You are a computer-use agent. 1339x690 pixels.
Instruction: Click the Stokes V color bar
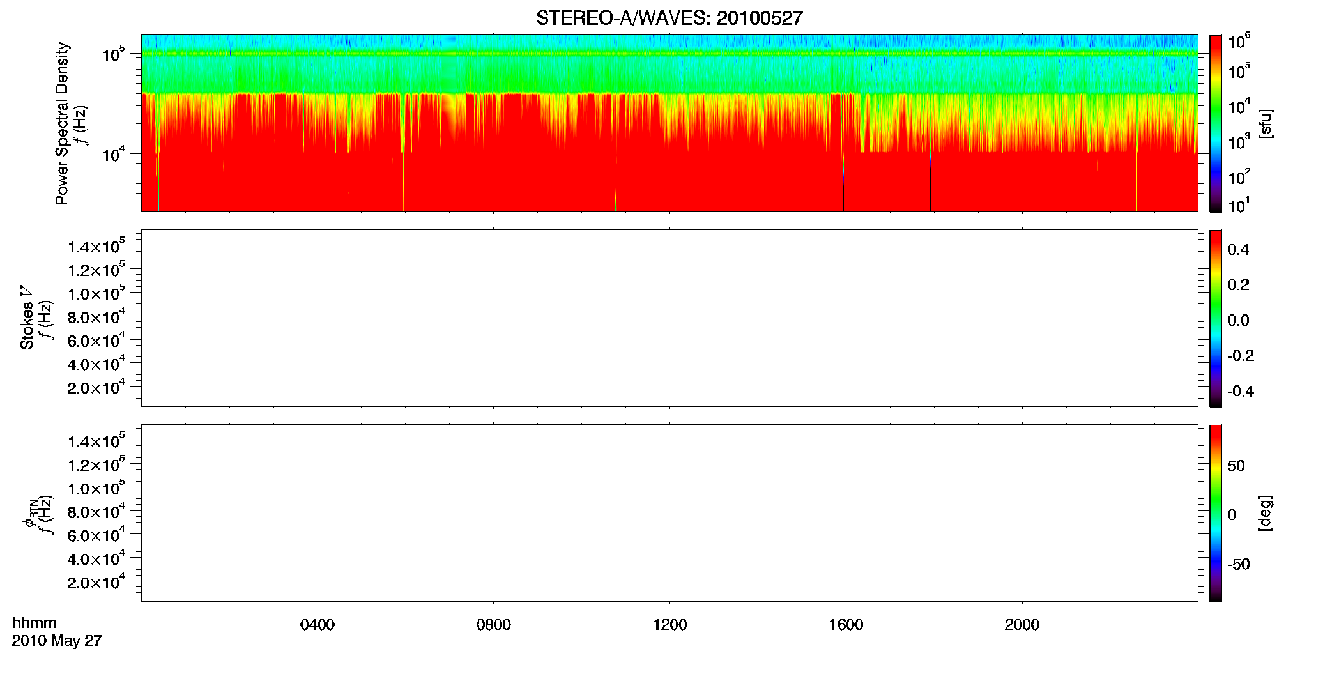point(1216,318)
